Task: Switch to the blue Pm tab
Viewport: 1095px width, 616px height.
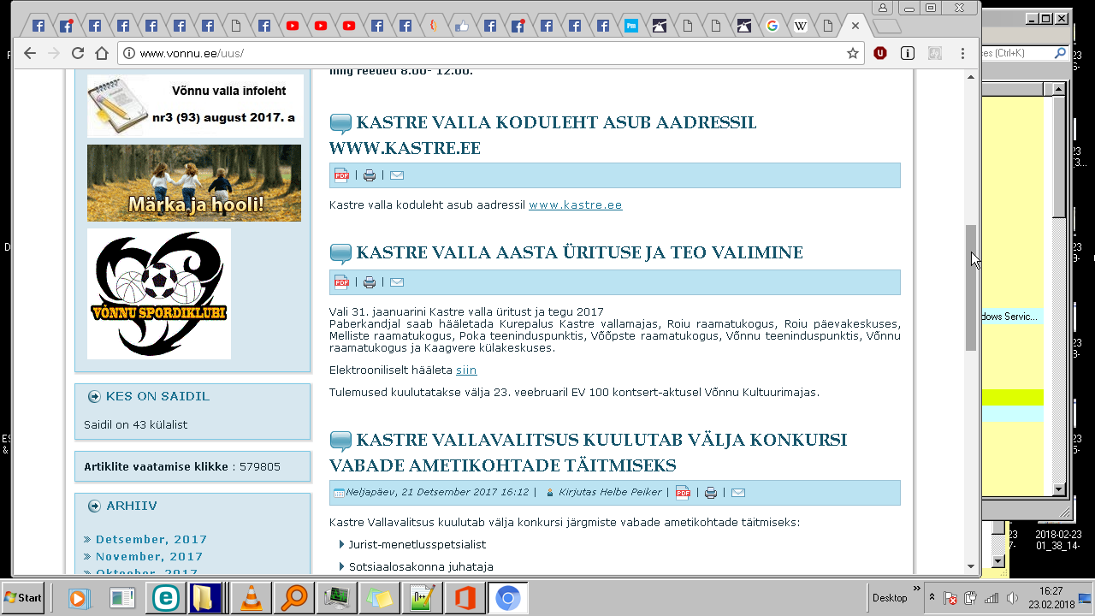Action: click(x=630, y=26)
